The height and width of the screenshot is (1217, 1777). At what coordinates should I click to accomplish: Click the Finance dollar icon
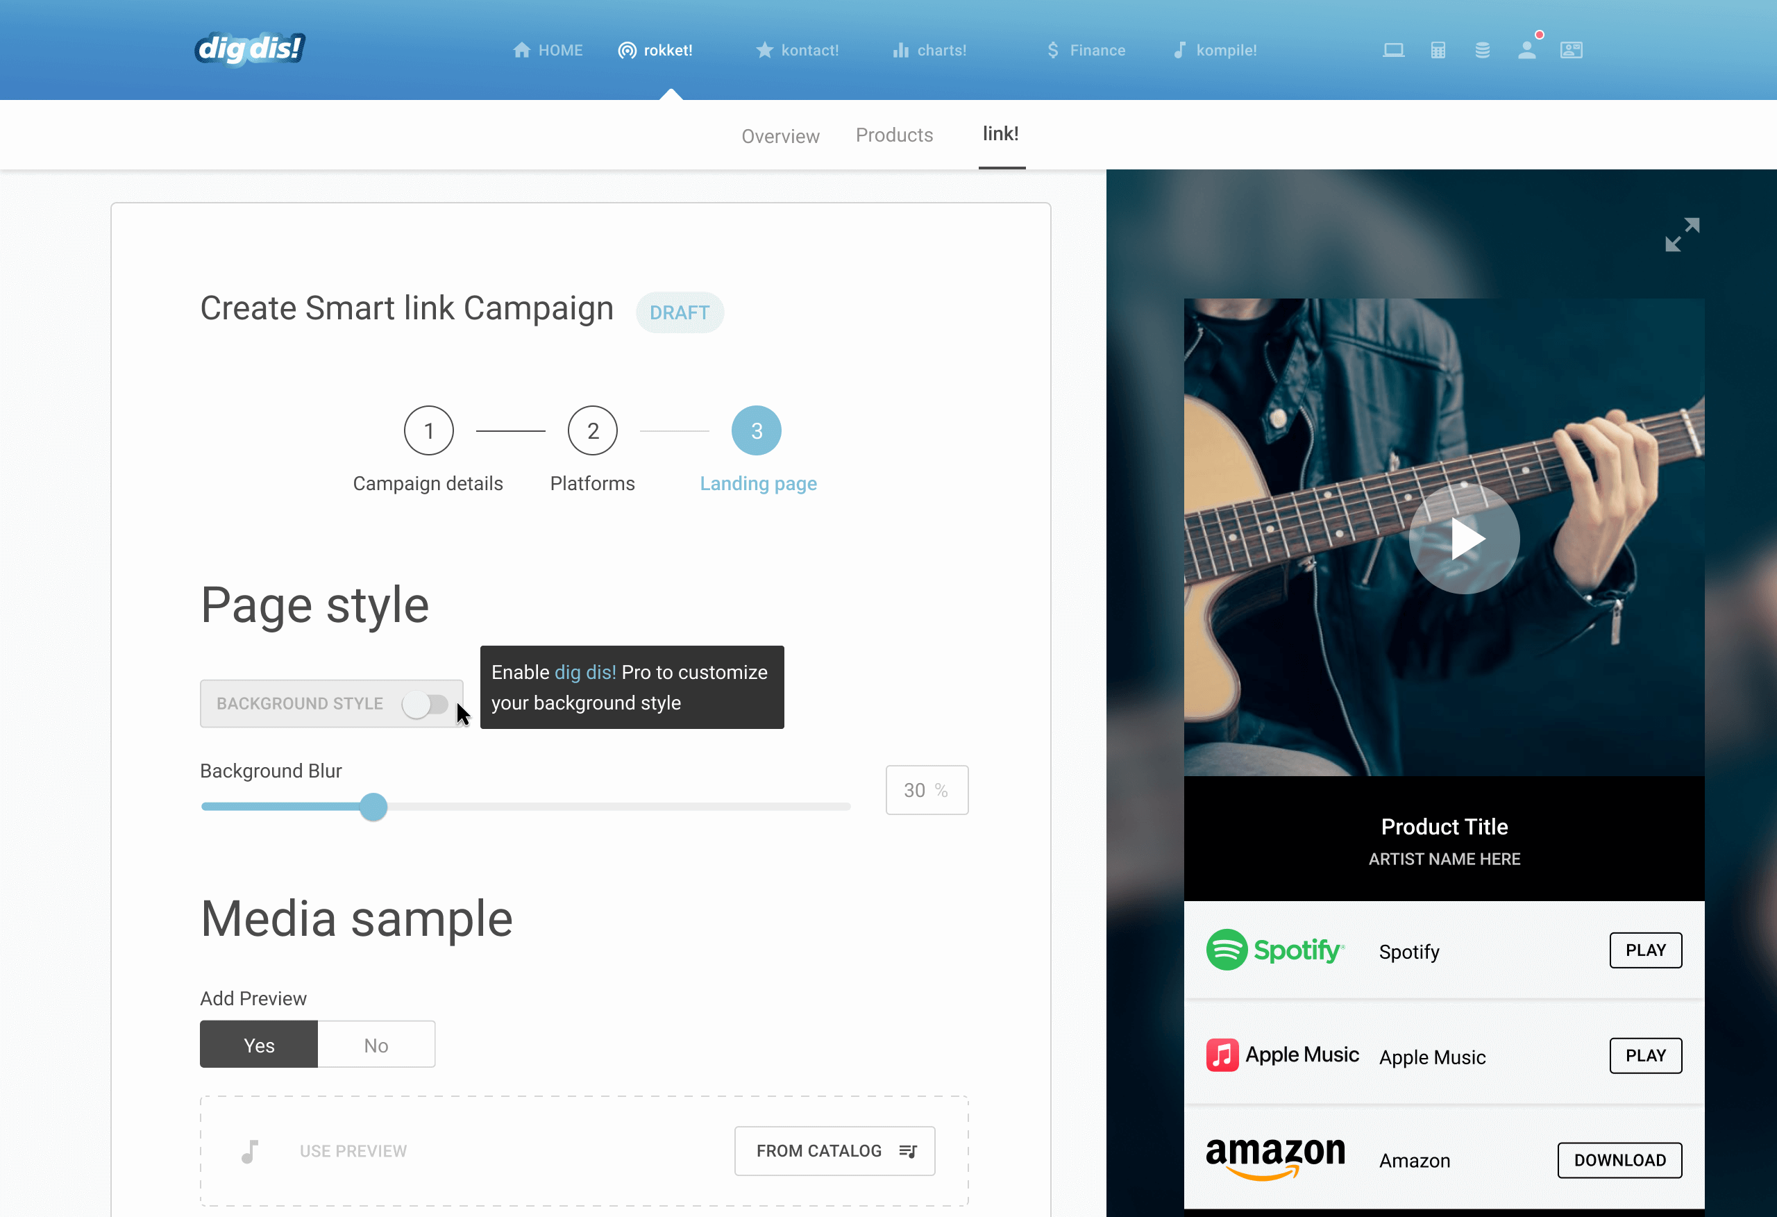pyautogui.click(x=1052, y=50)
